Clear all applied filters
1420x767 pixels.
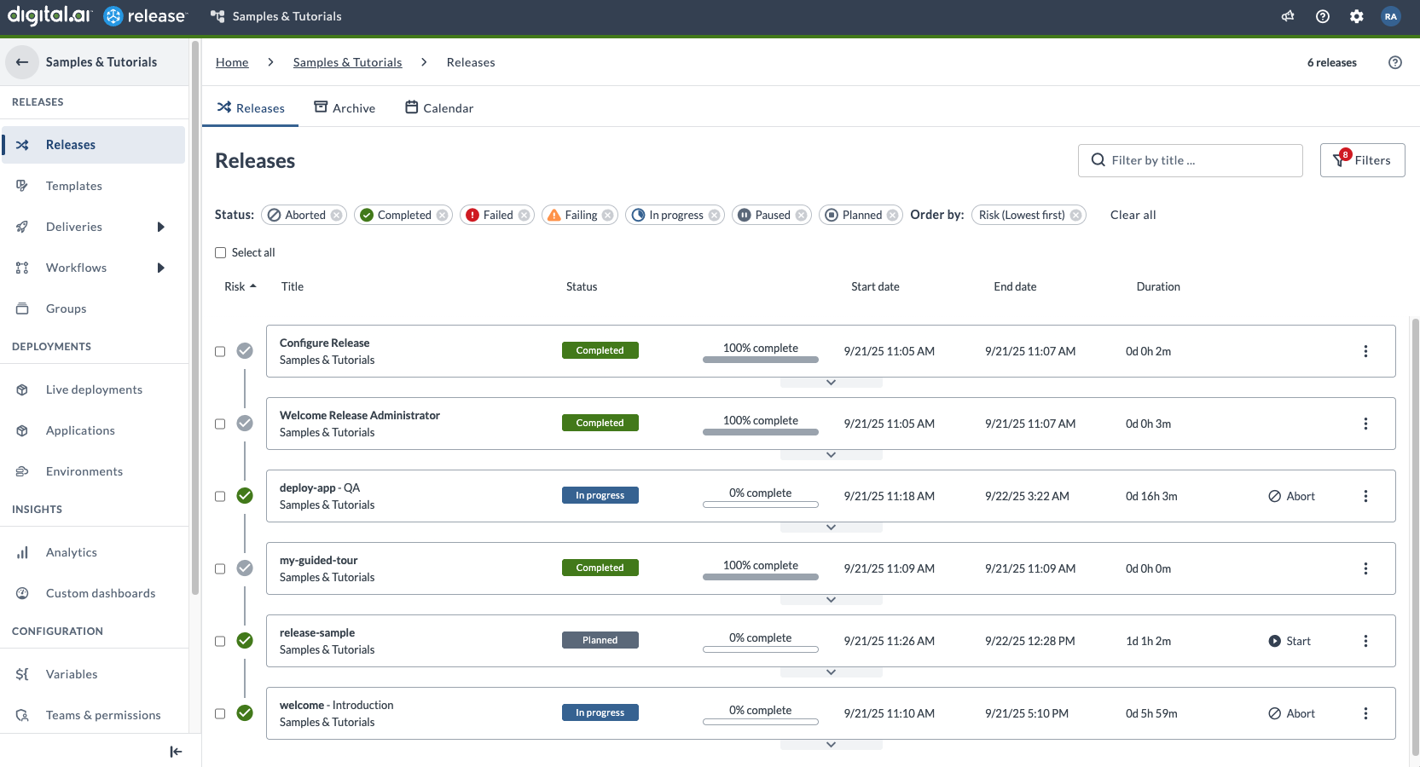tap(1133, 216)
